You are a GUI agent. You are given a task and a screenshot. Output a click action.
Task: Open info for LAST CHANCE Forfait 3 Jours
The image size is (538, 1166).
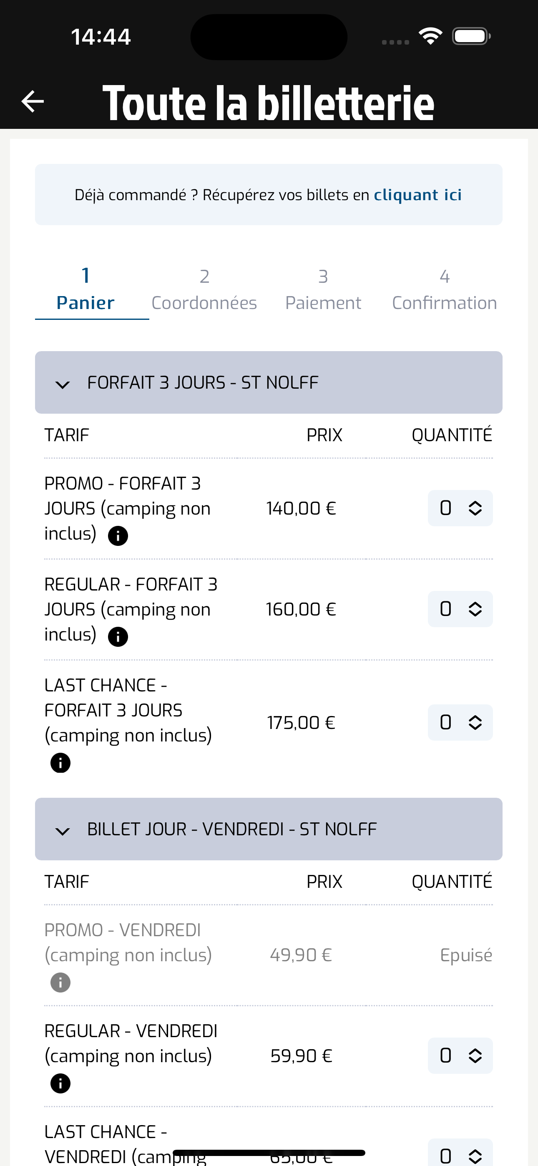click(x=60, y=763)
